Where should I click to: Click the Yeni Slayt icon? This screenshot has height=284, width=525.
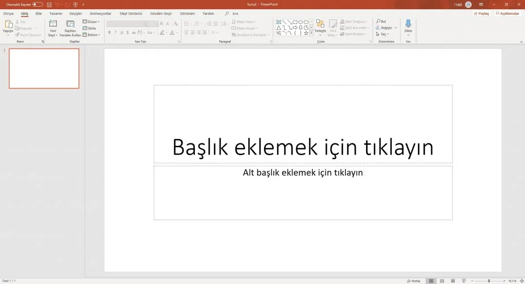(x=53, y=24)
